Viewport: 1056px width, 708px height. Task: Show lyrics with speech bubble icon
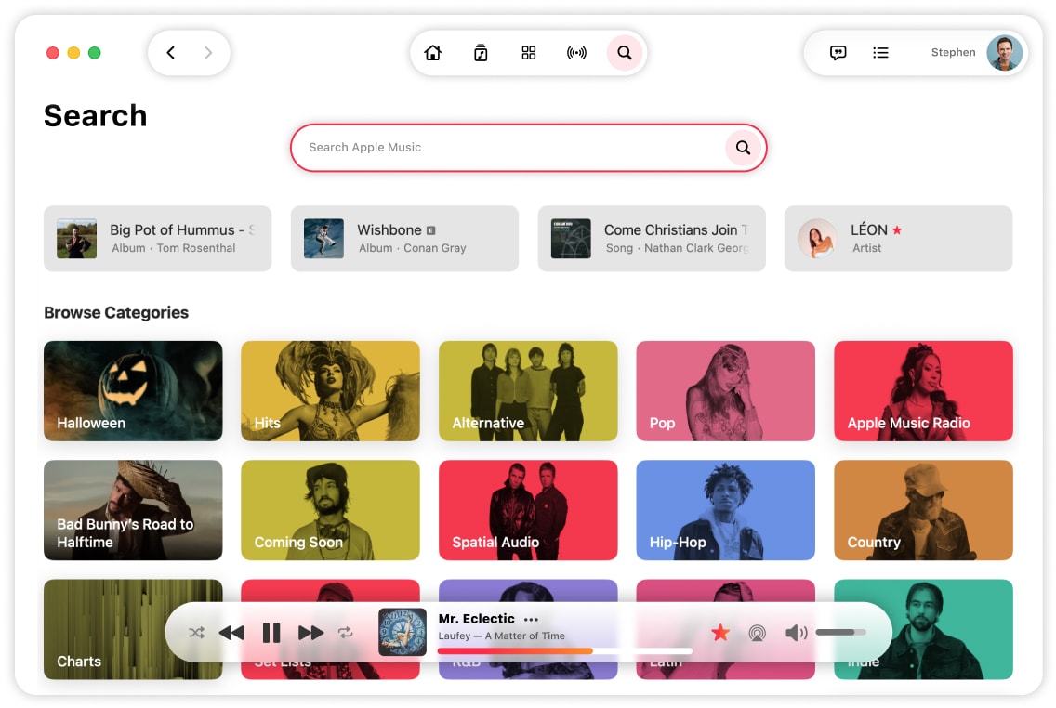[838, 53]
